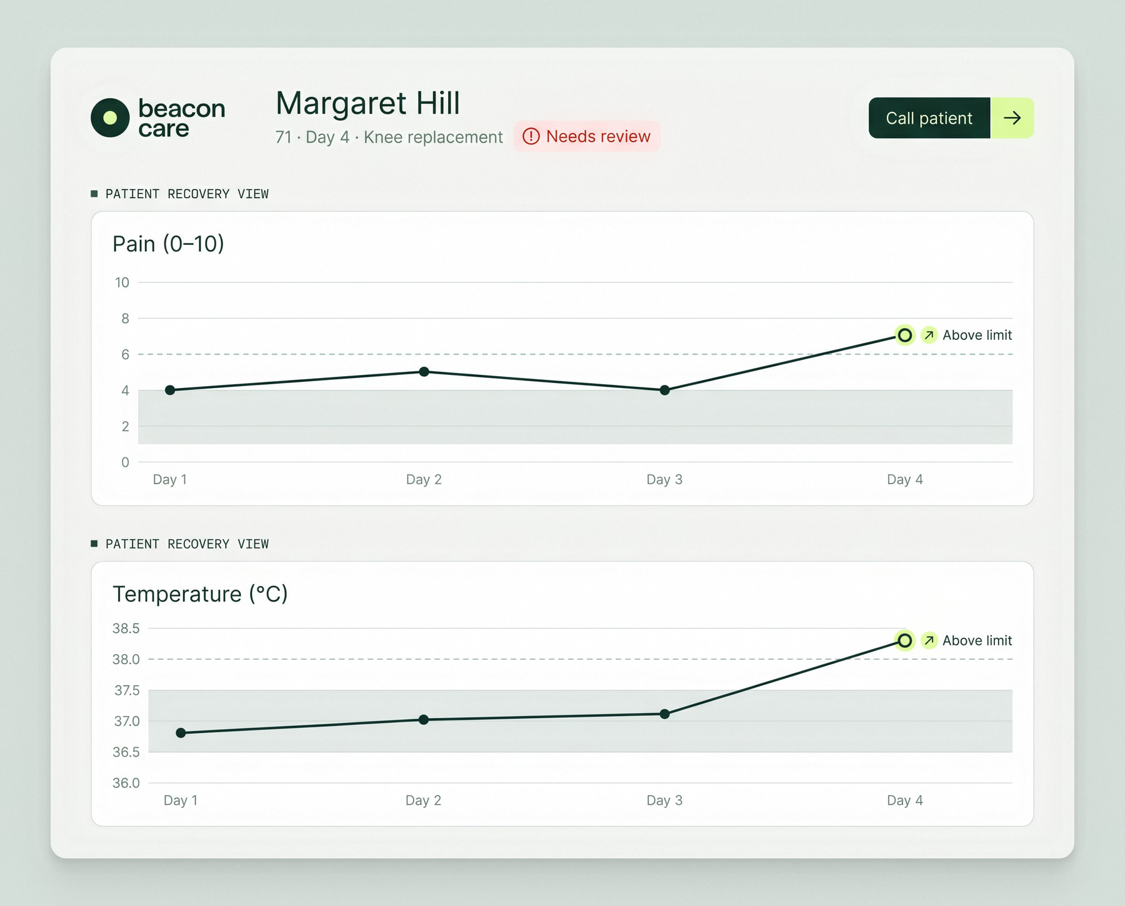
Task: Click the 'beacon care' wordmark text
Action: pyautogui.click(x=182, y=118)
